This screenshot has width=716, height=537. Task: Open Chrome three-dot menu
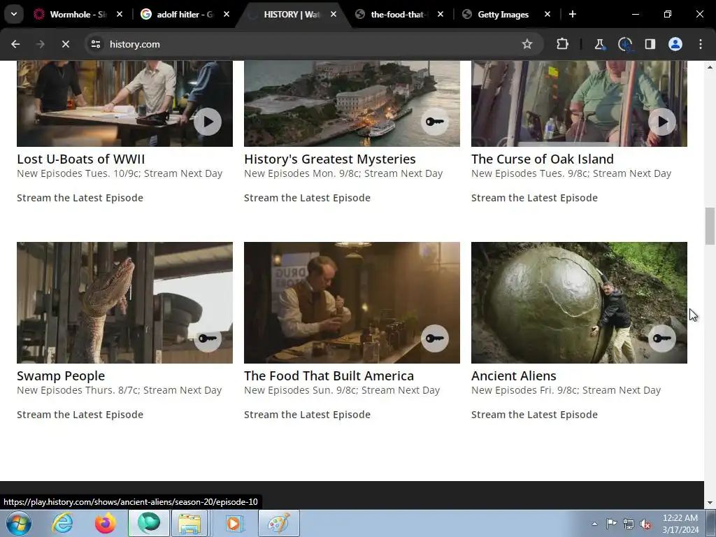(701, 44)
